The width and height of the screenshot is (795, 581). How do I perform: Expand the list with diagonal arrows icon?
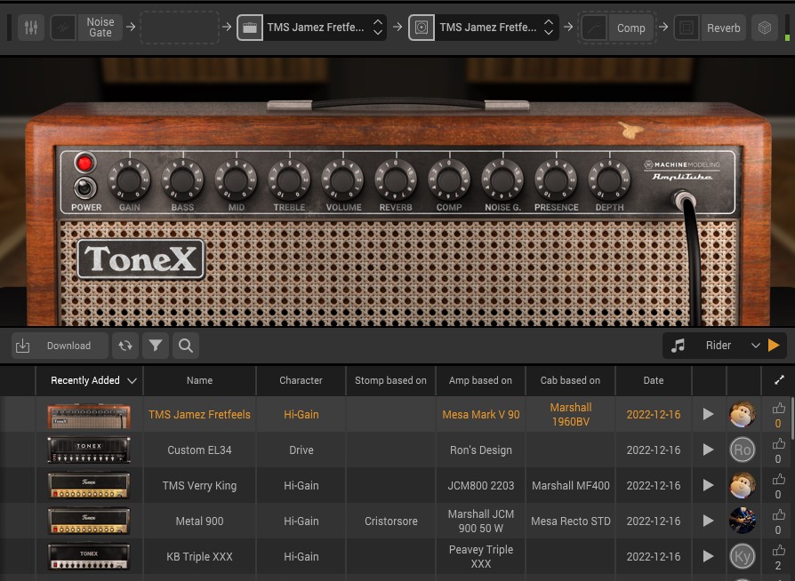click(x=779, y=380)
